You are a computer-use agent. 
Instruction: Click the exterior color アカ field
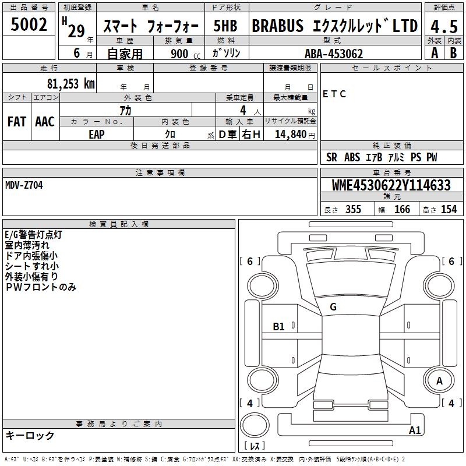pos(125,110)
